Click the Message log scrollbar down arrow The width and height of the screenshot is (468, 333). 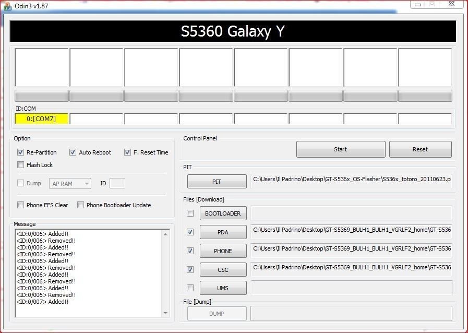(x=165, y=313)
